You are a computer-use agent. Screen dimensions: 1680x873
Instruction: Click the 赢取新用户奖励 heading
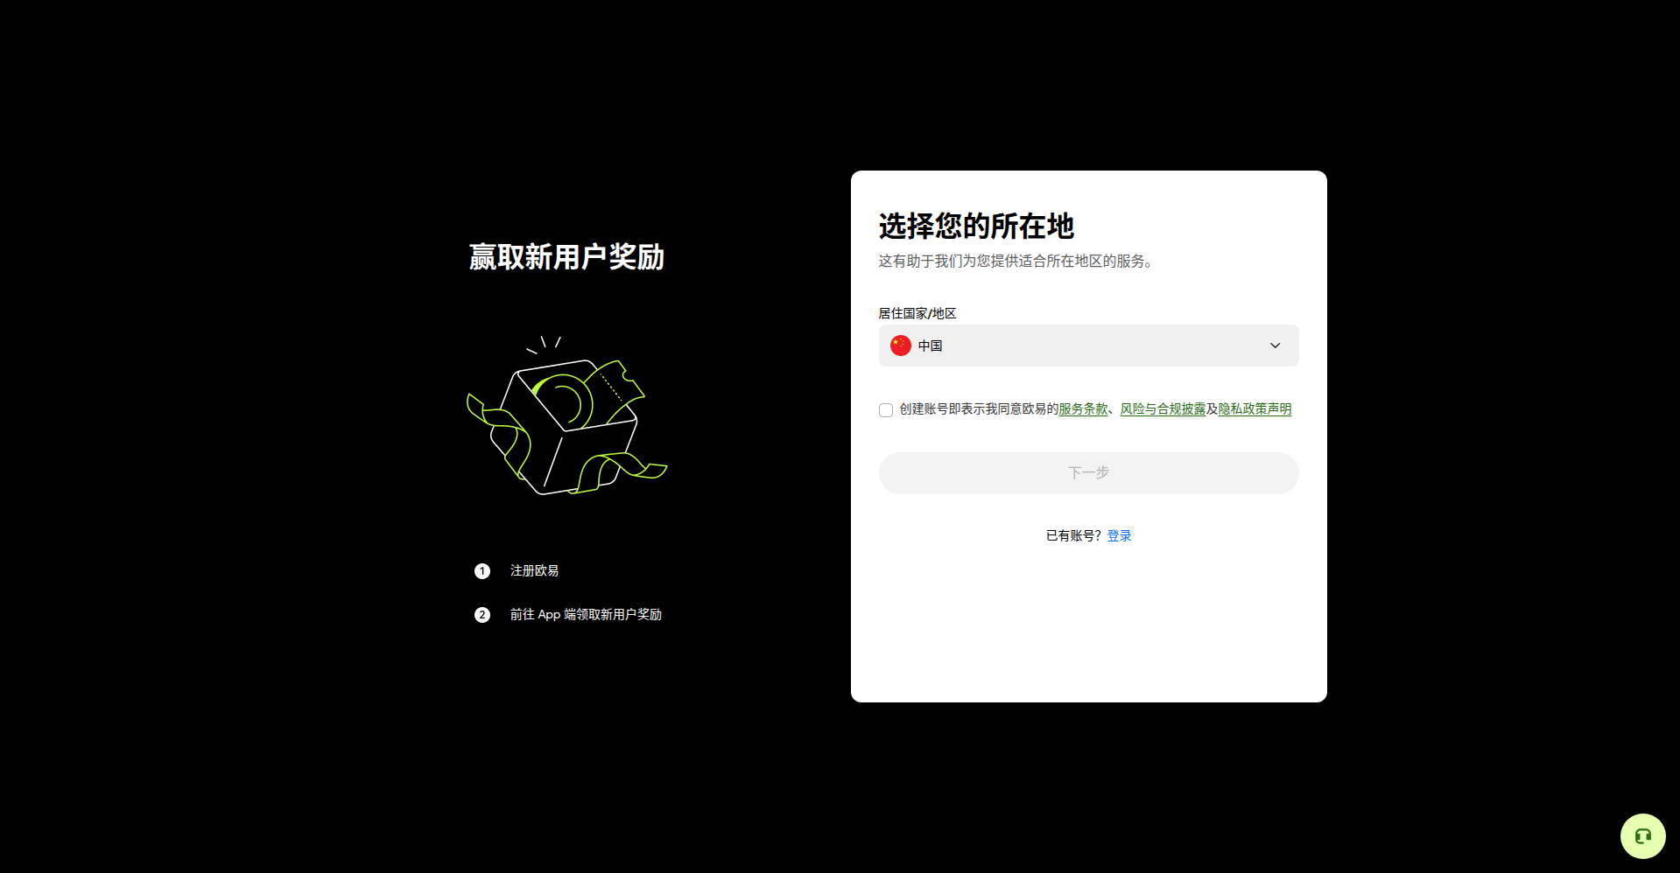click(x=566, y=257)
